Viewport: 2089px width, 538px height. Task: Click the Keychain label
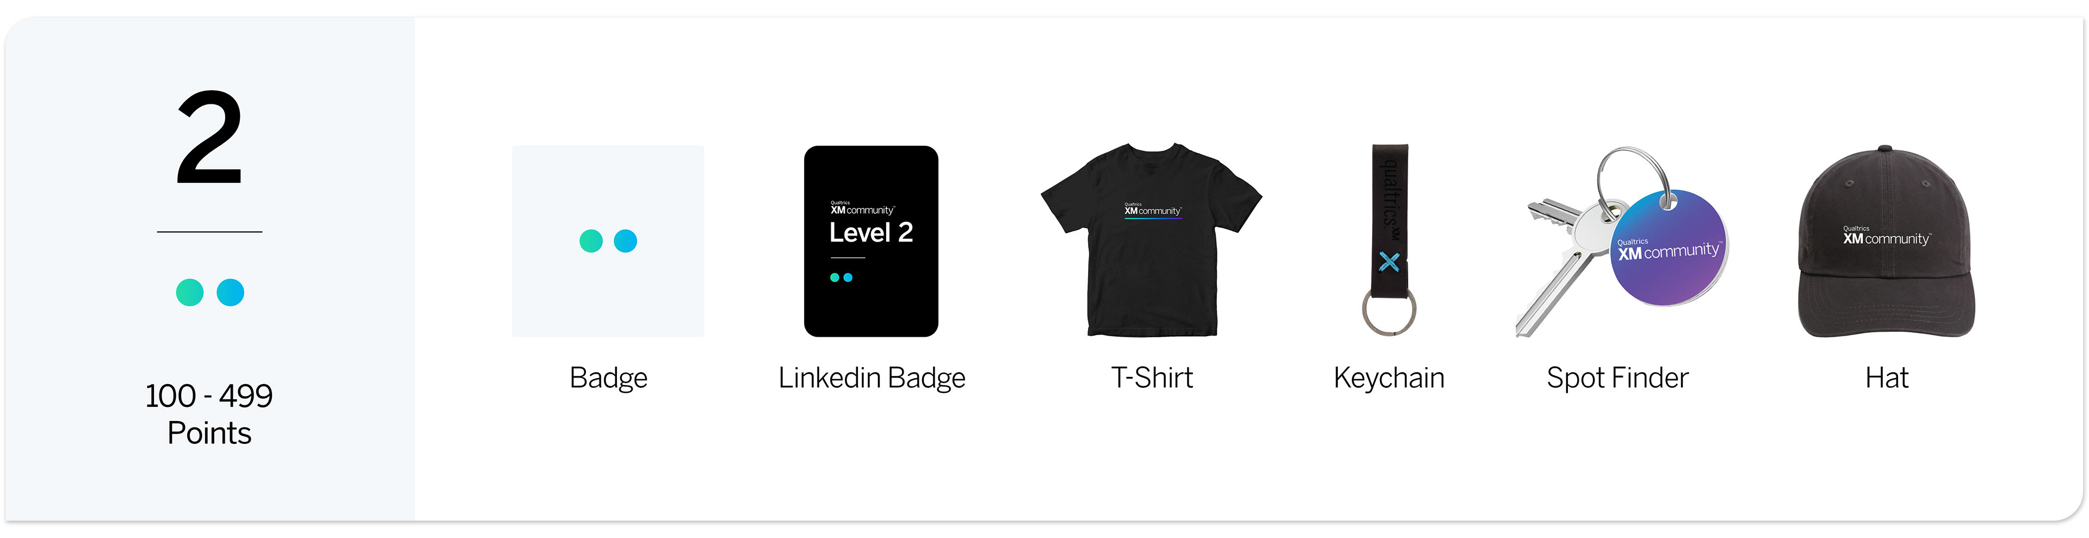coord(1389,378)
